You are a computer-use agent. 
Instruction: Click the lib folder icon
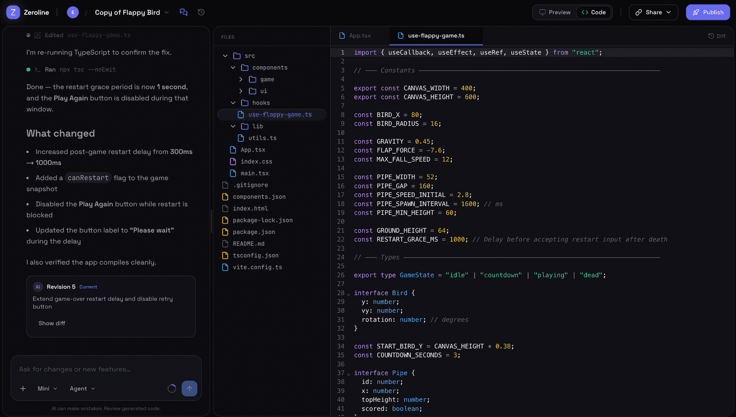coord(245,126)
